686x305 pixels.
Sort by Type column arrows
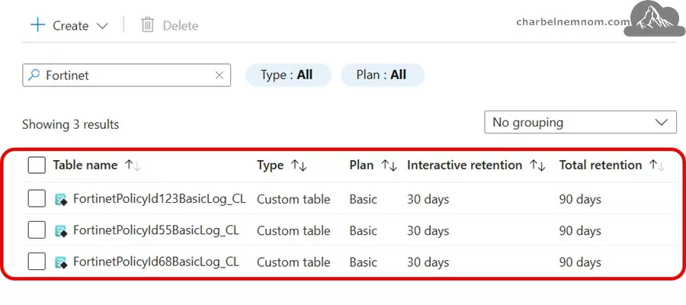click(300, 165)
